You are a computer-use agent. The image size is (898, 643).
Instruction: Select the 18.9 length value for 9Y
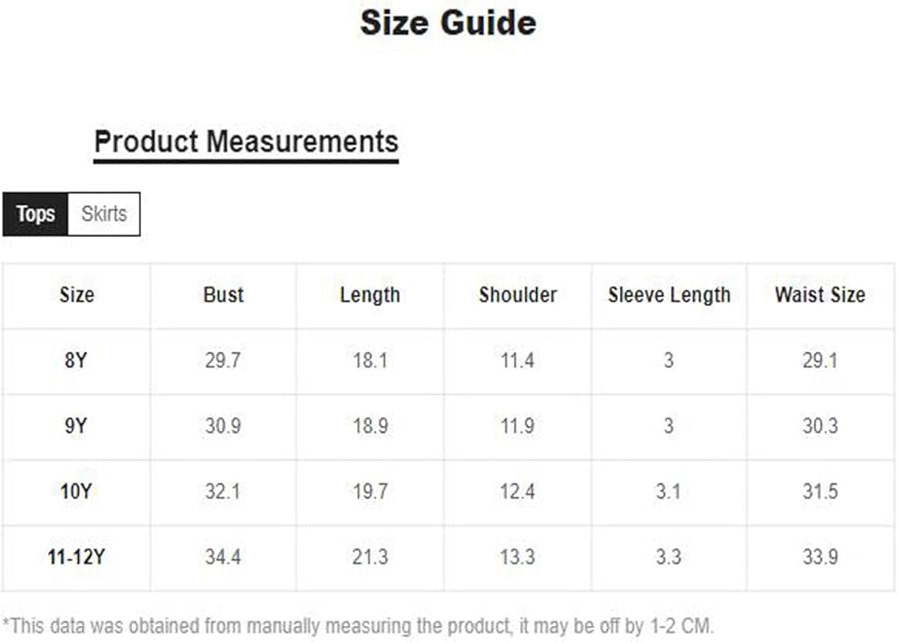[x=370, y=426]
